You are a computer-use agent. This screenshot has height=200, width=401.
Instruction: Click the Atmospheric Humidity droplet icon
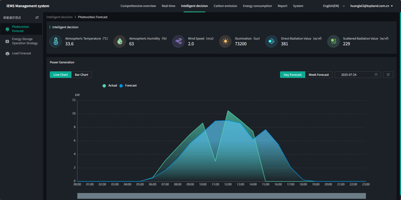(x=120, y=41)
